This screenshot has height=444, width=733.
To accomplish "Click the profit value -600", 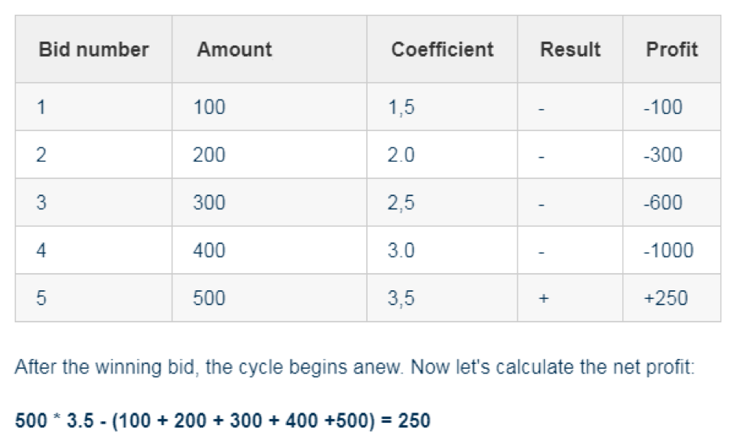I will pyautogui.click(x=663, y=202).
